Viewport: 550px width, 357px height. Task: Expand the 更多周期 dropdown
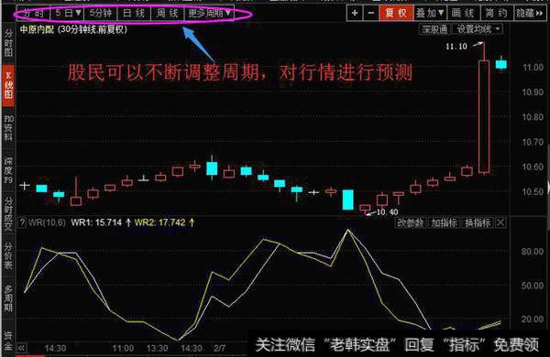[x=209, y=14]
